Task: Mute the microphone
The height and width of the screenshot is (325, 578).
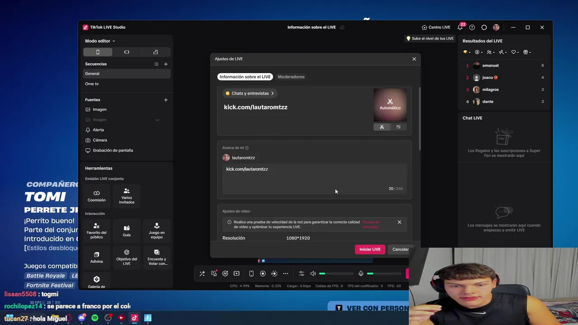Action: coord(361,274)
